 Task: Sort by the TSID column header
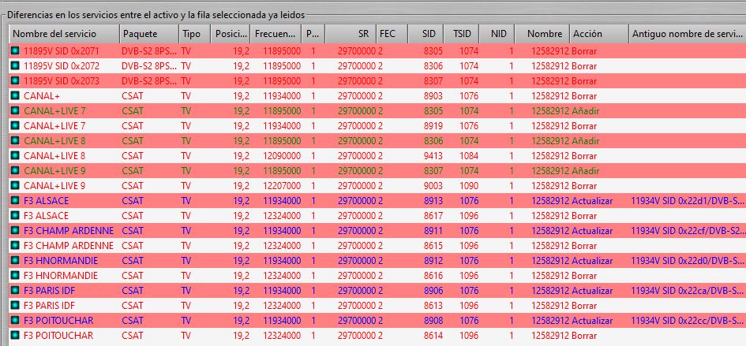[462, 34]
